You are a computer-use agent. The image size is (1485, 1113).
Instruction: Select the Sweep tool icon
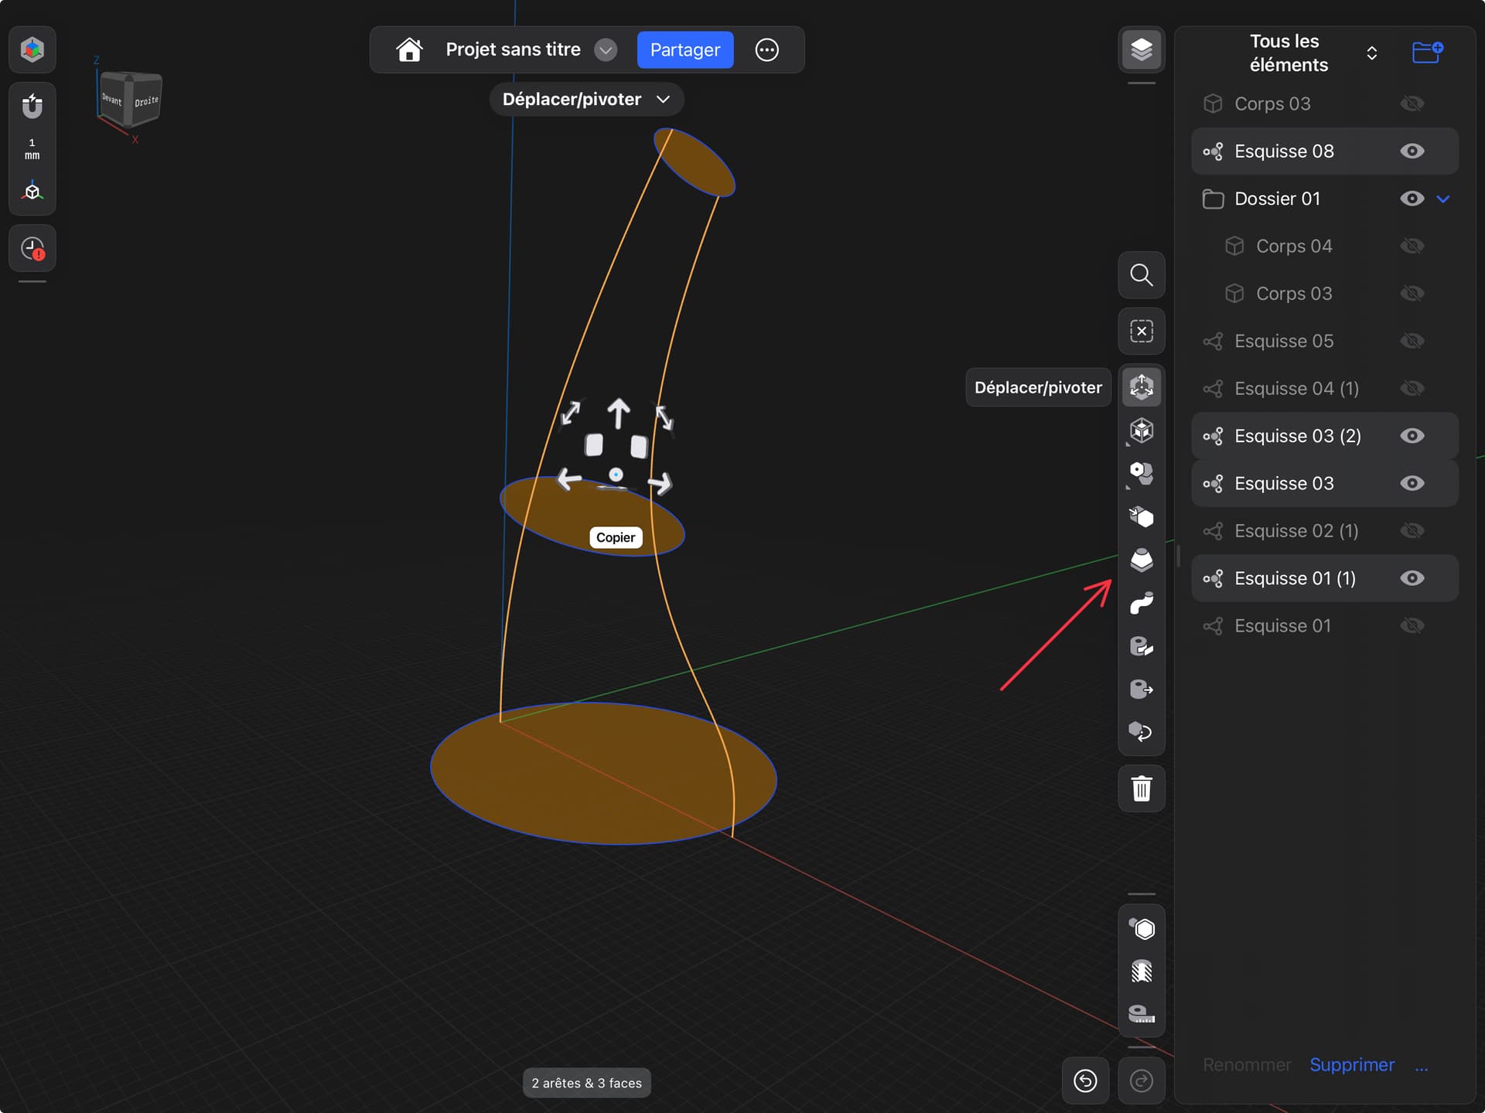click(x=1142, y=603)
